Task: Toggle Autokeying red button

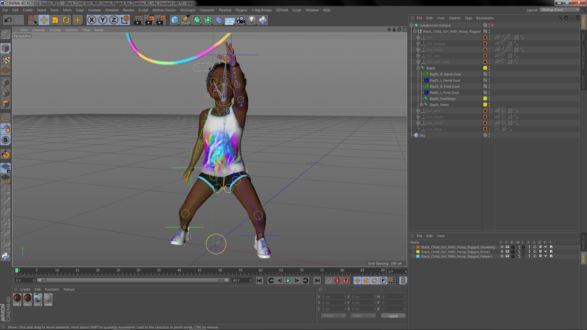Action: [x=337, y=280]
